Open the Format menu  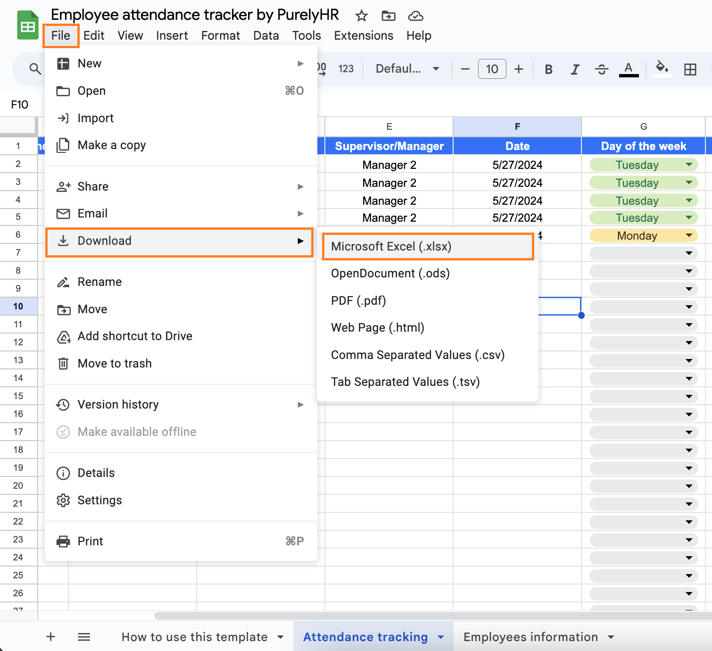[x=221, y=35]
